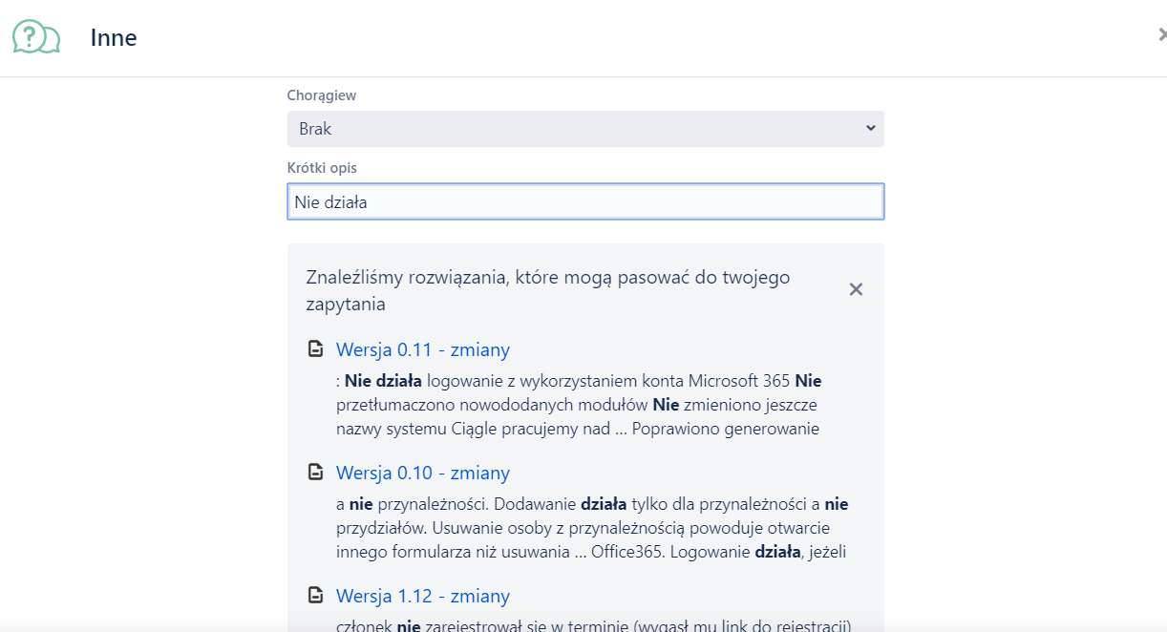Click the 'Znaleźliśmy rozwiązania' suggestions heading
1167x632 pixels.
tap(547, 290)
